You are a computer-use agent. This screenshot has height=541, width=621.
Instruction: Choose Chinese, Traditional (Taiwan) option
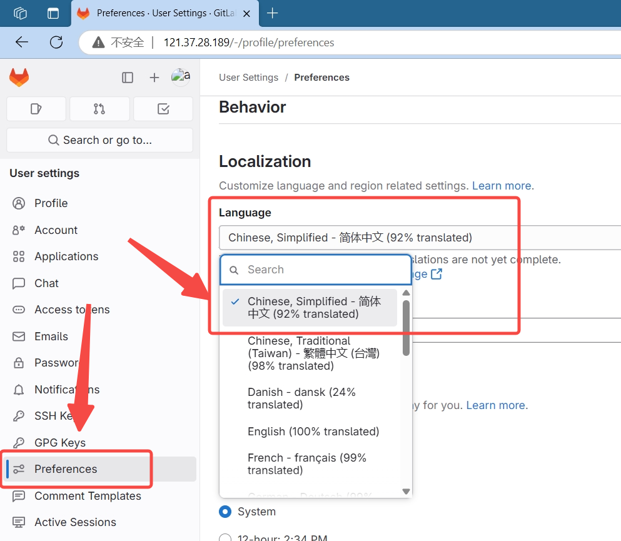point(310,353)
